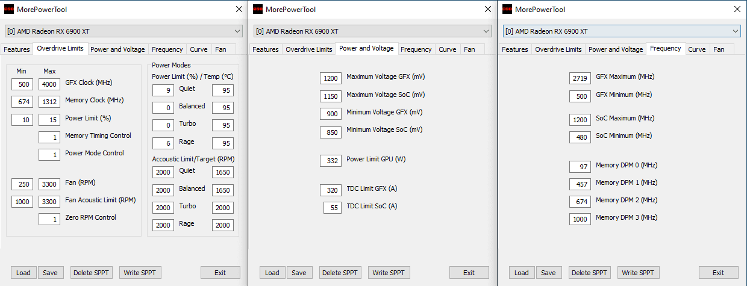The image size is (747, 286).
Task: Click Power Limit GPU field showing 332
Action: tap(331, 161)
